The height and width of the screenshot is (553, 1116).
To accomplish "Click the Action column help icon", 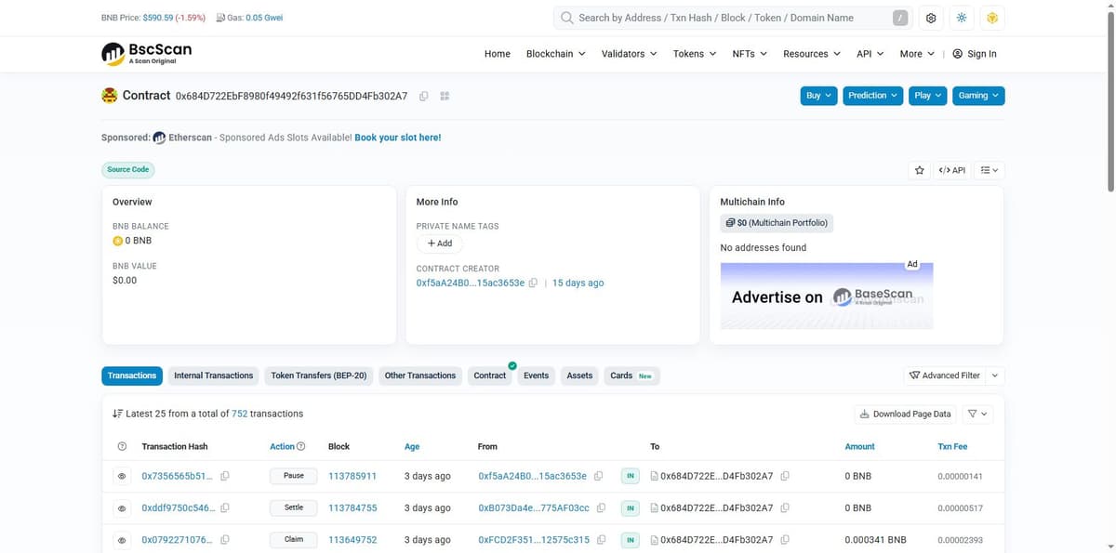I will tap(300, 446).
